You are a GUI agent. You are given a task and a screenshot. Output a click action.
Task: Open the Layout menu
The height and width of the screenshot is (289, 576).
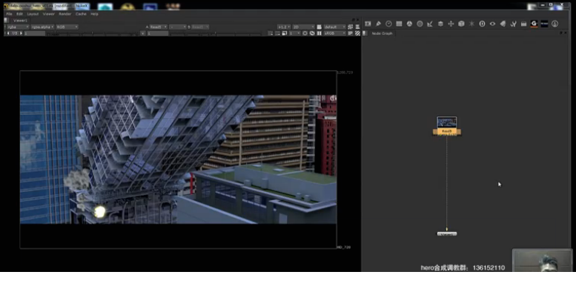click(33, 14)
